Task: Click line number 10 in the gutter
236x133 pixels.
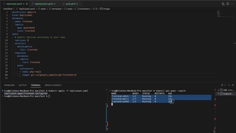Action: 6,40
